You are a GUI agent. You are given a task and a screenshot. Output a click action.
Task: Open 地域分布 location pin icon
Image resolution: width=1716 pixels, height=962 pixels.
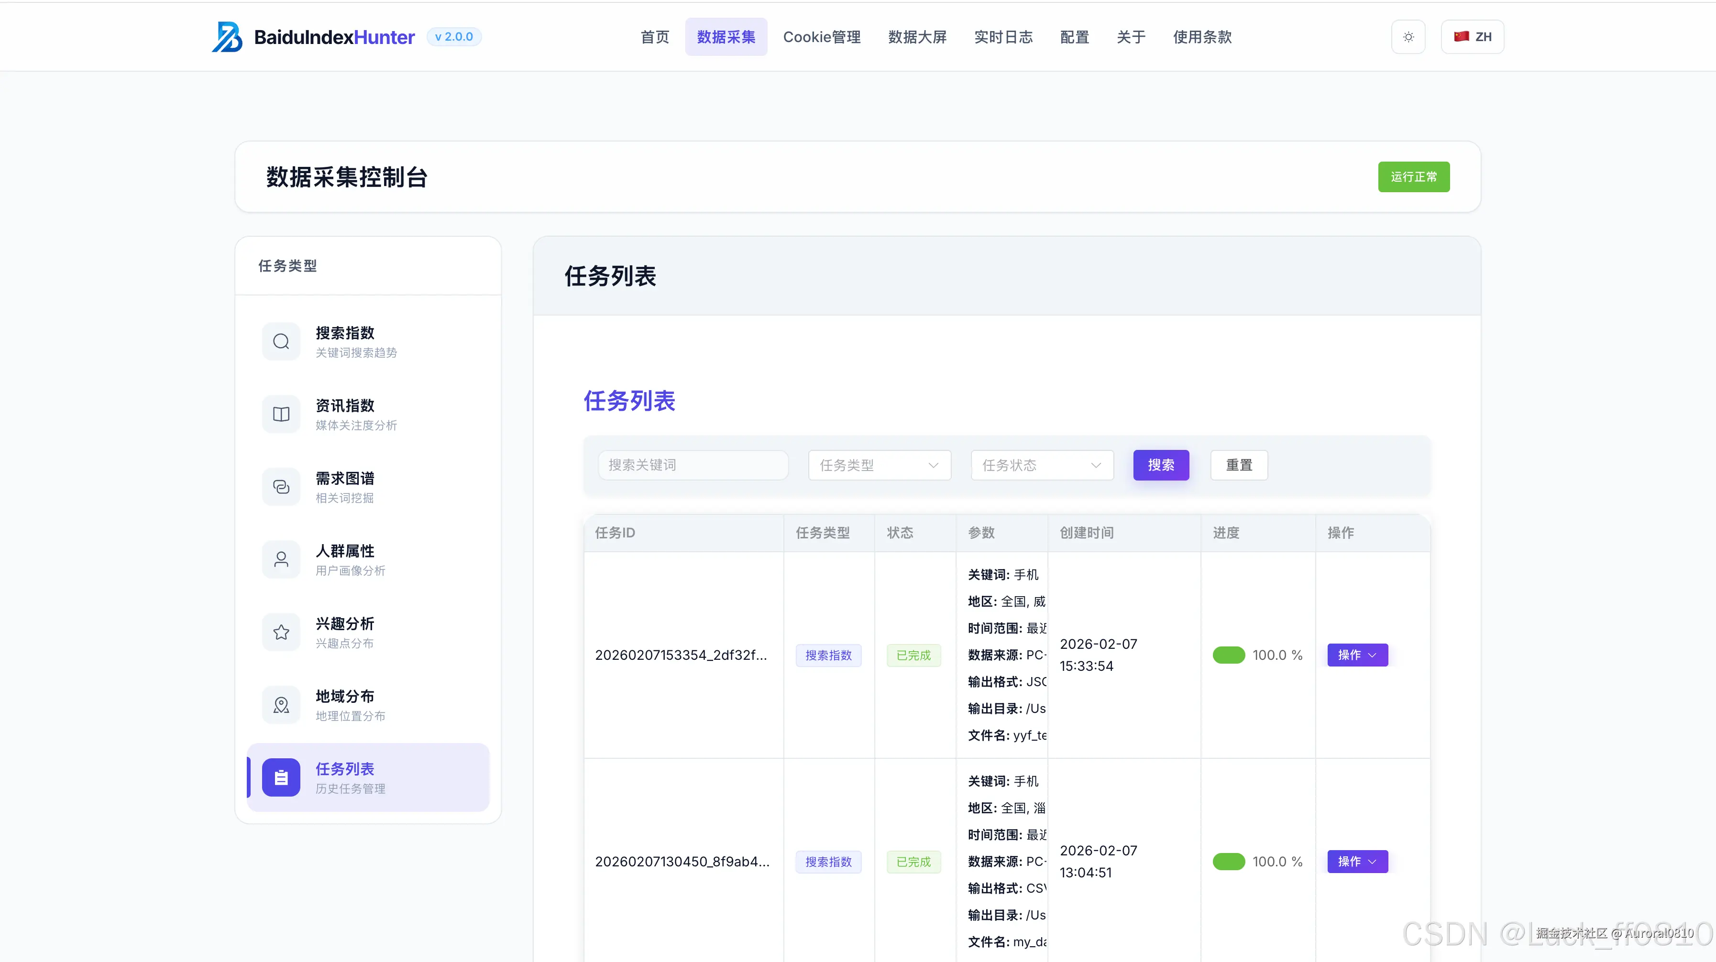click(x=280, y=704)
